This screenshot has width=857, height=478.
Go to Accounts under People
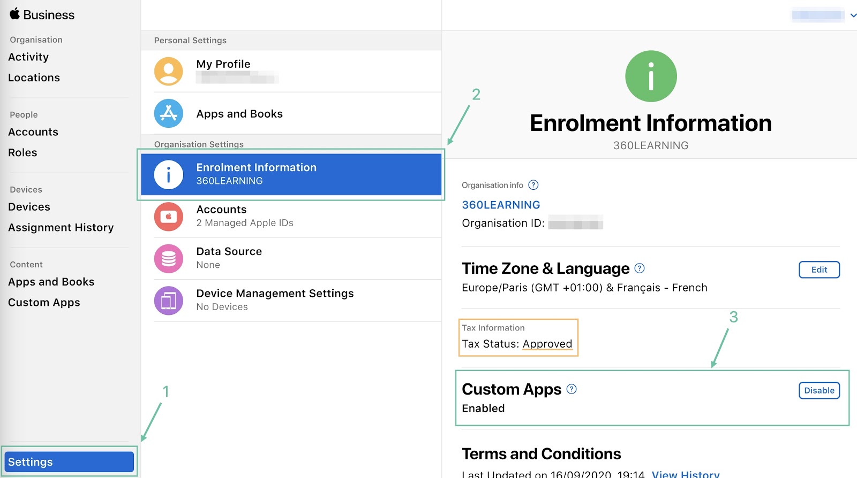click(33, 132)
